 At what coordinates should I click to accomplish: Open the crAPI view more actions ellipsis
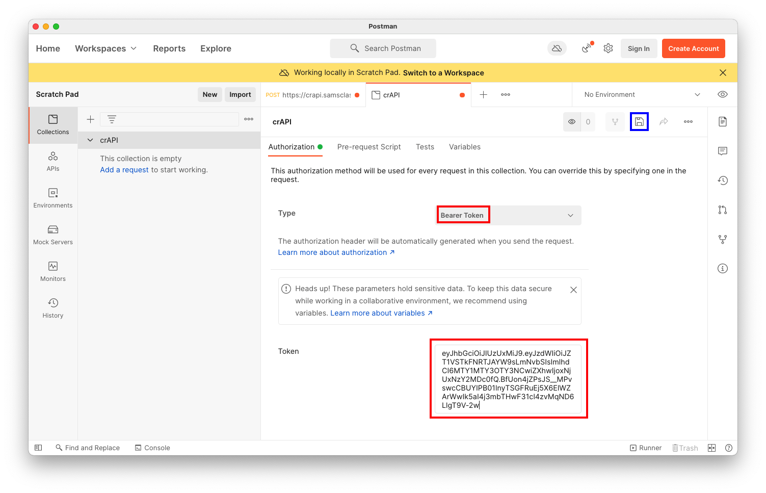pyautogui.click(x=688, y=122)
